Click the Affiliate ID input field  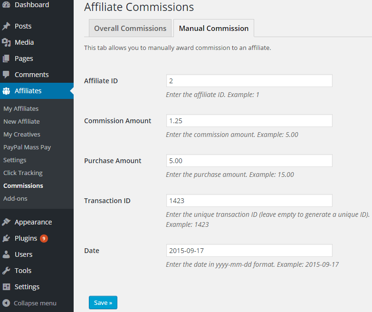tap(249, 81)
